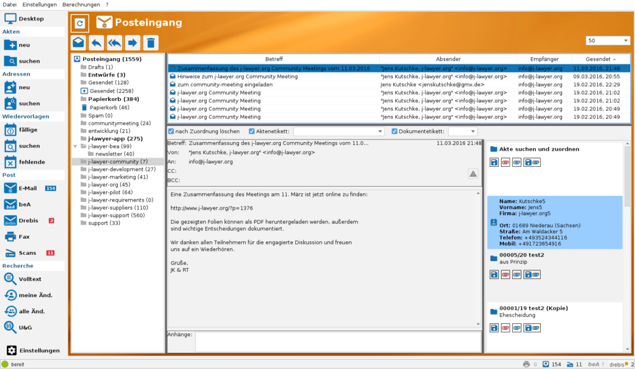Click the printer icon in the status bar

526,364
